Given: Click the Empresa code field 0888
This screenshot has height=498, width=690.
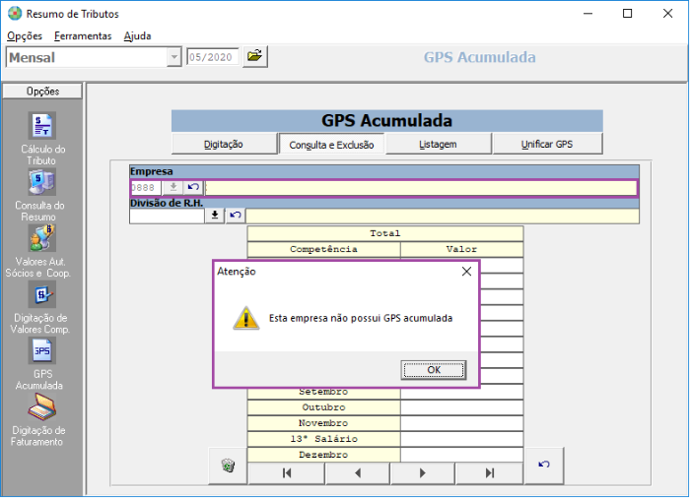Looking at the screenshot, I should pyautogui.click(x=146, y=188).
